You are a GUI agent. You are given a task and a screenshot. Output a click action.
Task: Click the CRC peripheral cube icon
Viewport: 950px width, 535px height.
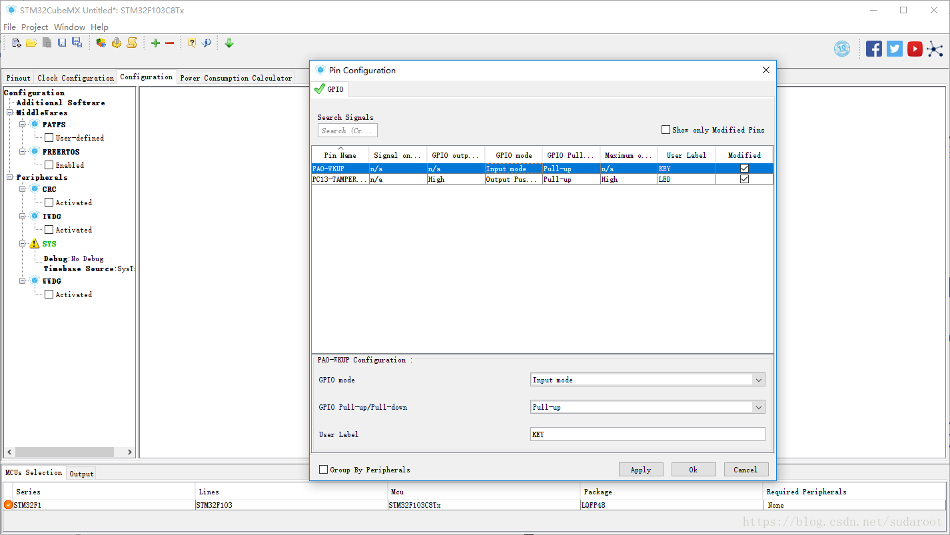(x=35, y=189)
